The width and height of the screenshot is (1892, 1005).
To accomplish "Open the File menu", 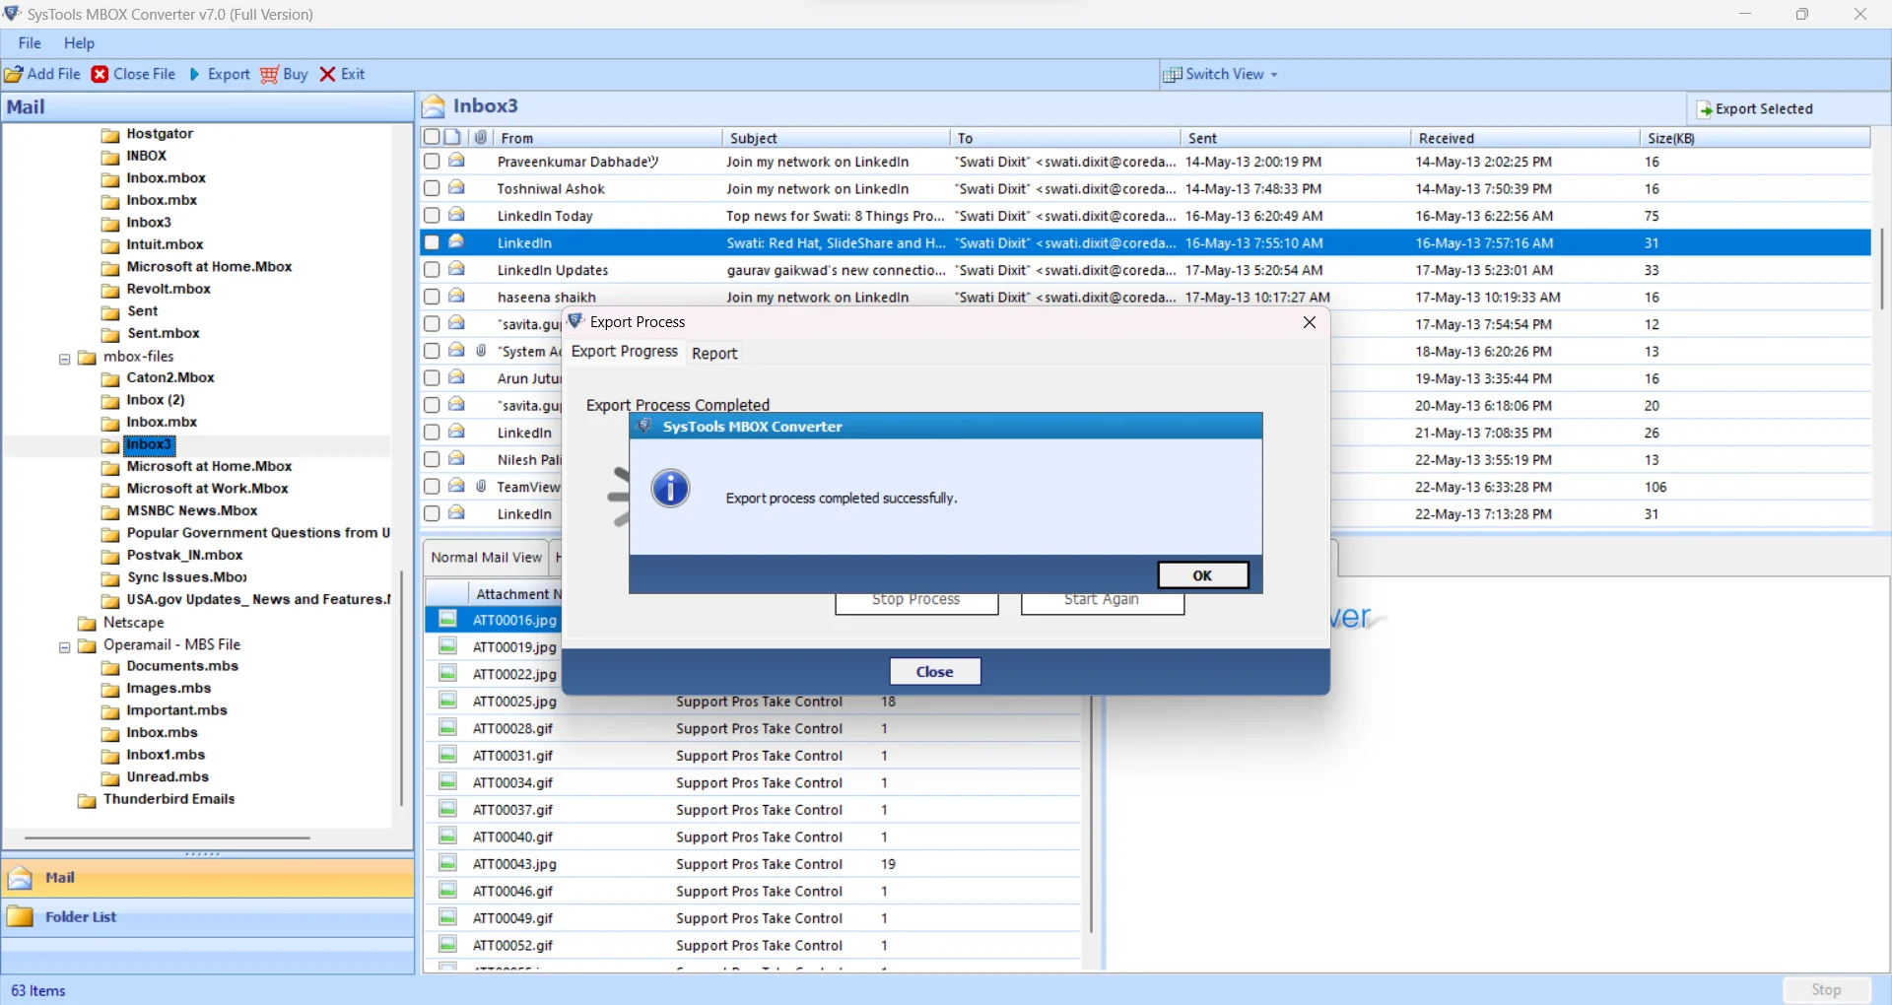I will click(30, 43).
